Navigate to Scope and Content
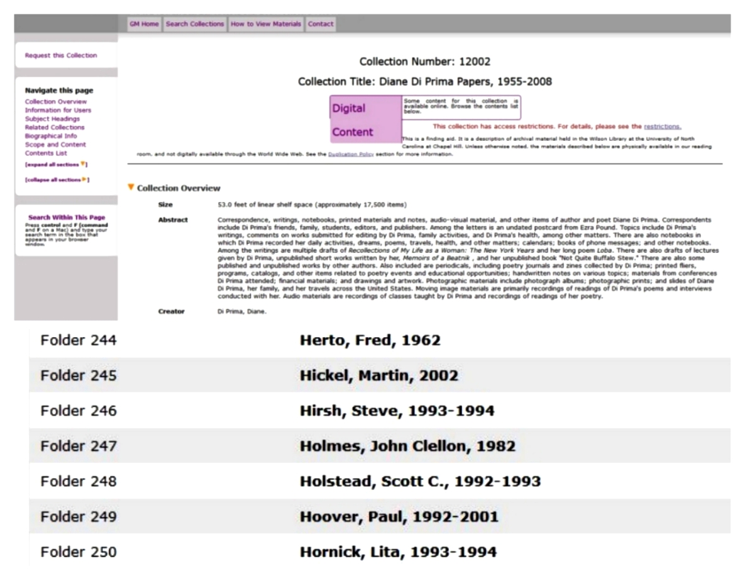Image resolution: width=745 pixels, height=580 pixels. pyautogui.click(x=55, y=145)
